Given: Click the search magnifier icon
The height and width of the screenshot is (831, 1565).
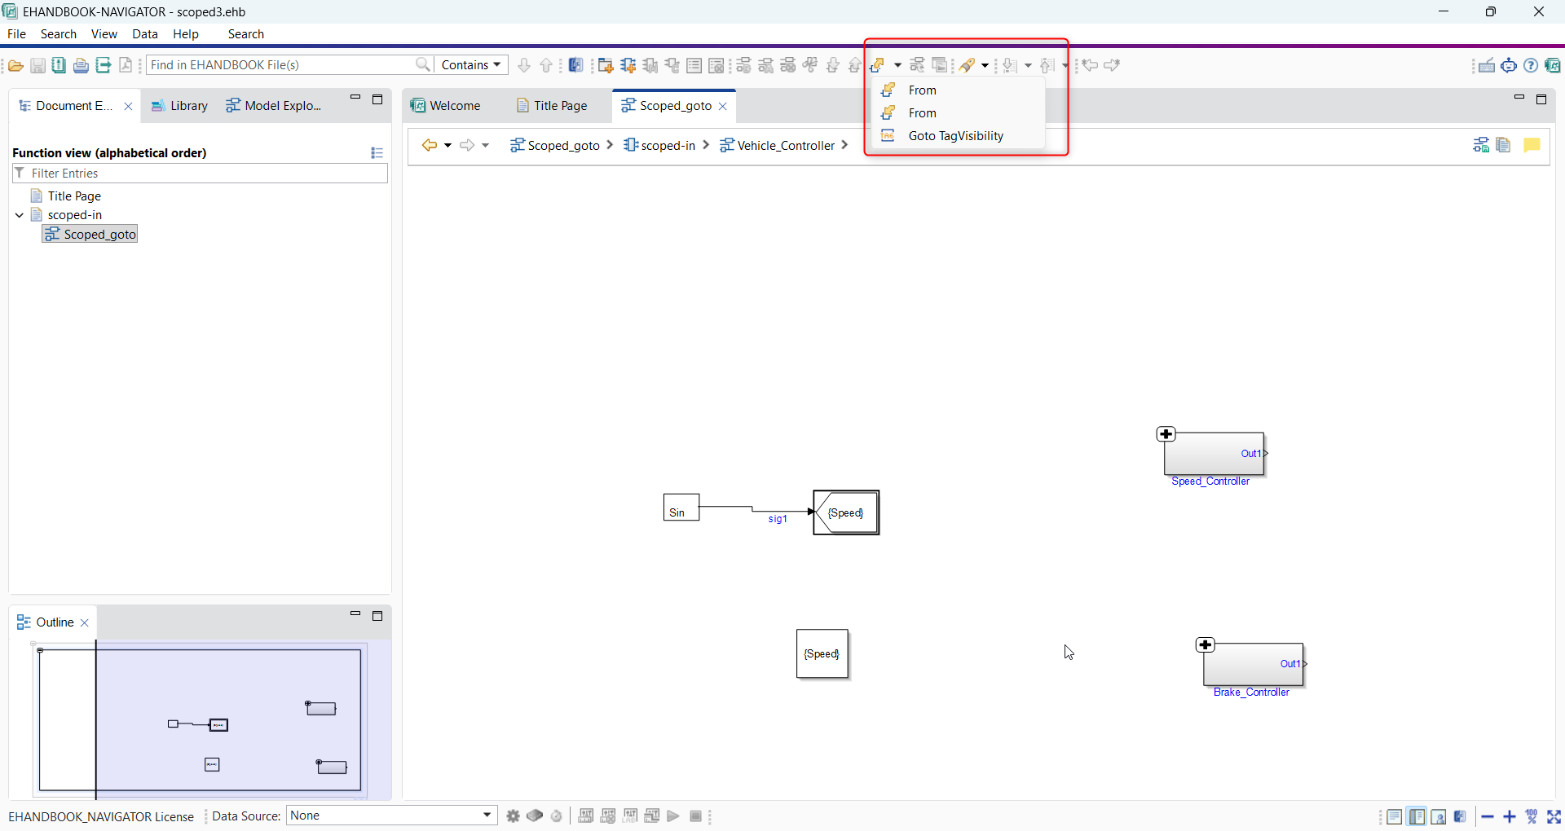Looking at the screenshot, I should click(x=423, y=64).
